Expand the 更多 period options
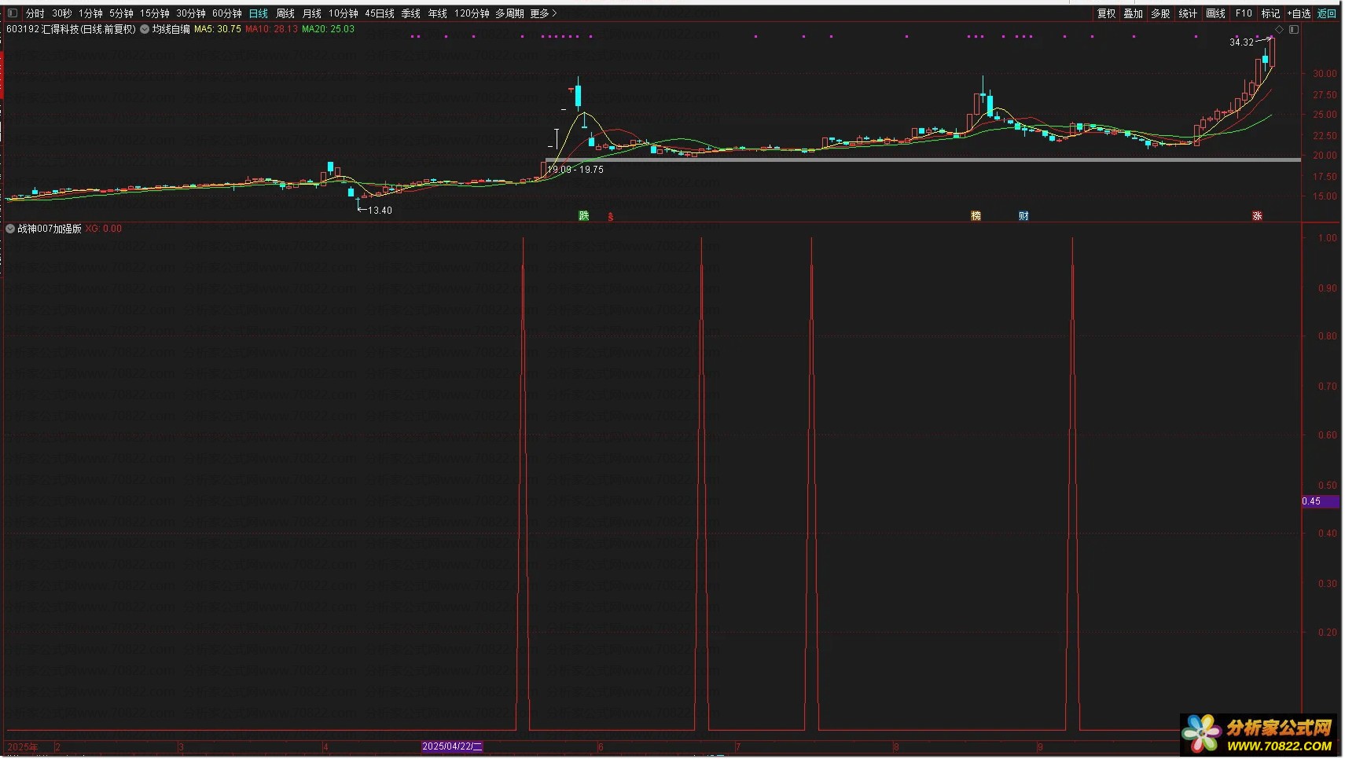This screenshot has width=1345, height=759. pyautogui.click(x=542, y=13)
